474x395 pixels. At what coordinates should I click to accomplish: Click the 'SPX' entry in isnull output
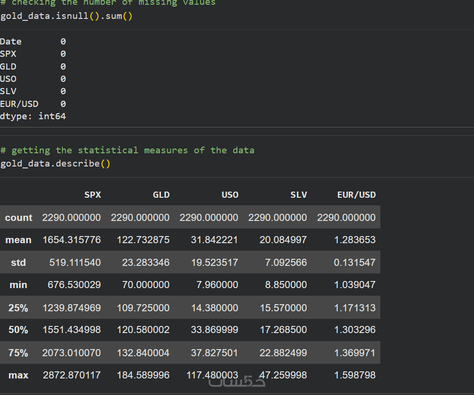tap(8, 54)
